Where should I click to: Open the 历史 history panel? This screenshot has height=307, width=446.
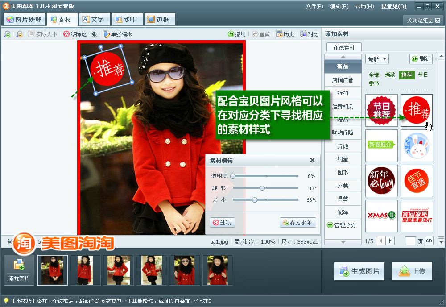[285, 34]
